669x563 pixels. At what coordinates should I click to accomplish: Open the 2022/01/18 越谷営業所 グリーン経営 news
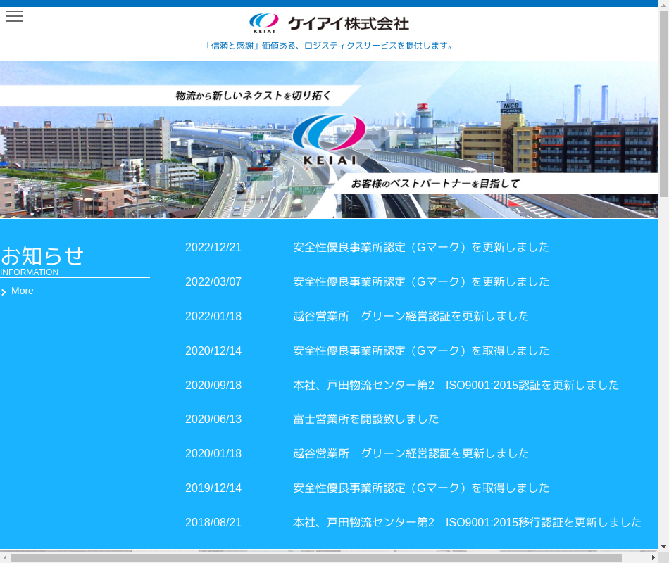coord(411,317)
